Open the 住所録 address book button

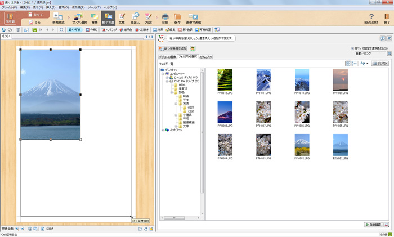point(10,19)
